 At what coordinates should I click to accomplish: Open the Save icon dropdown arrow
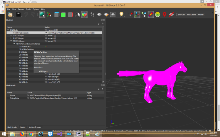[x=22, y=17]
